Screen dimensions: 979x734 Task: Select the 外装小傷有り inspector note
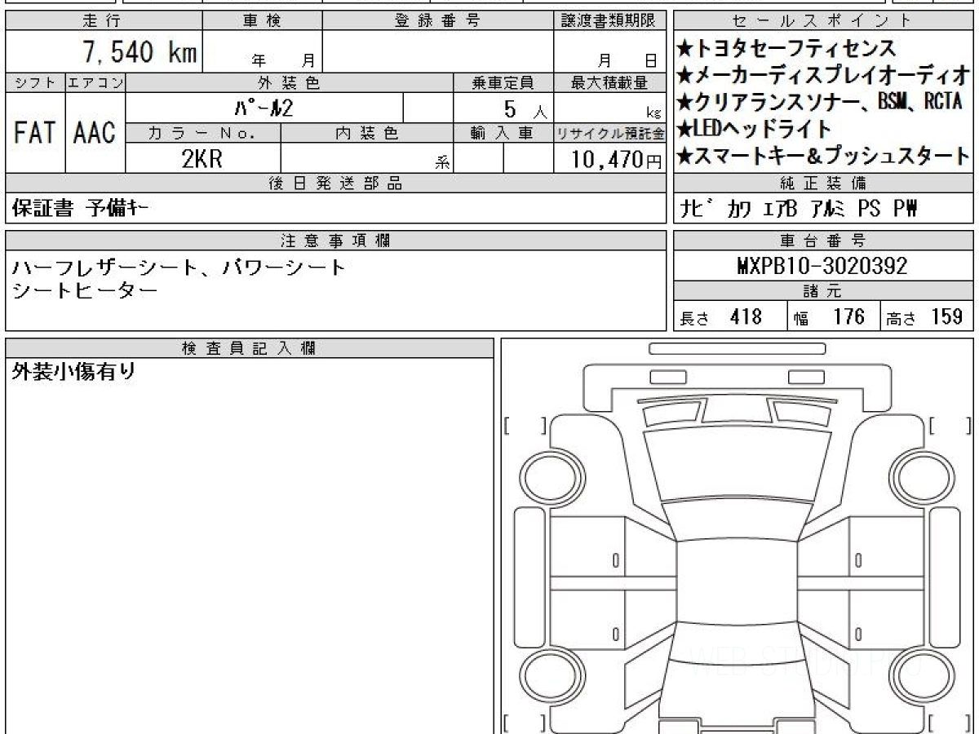point(73,373)
